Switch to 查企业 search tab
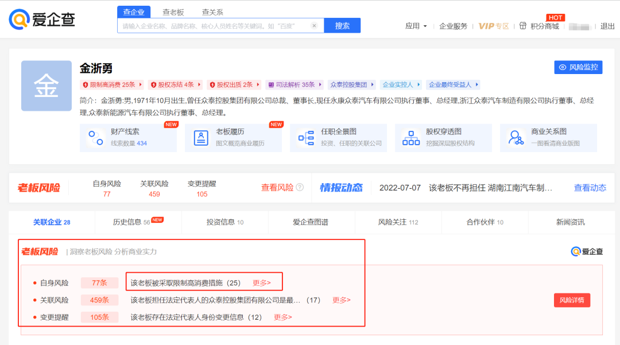This screenshot has height=345, width=620. 134,12
